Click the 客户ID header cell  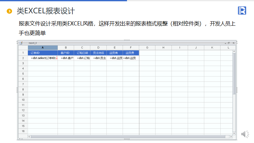[66, 53]
